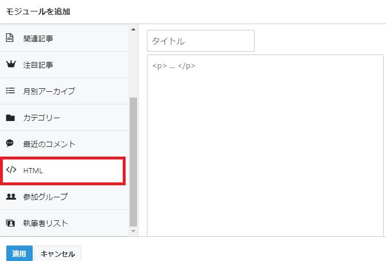The image size is (386, 261).
Task: Click the 適用 apply button
Action: [19, 254]
